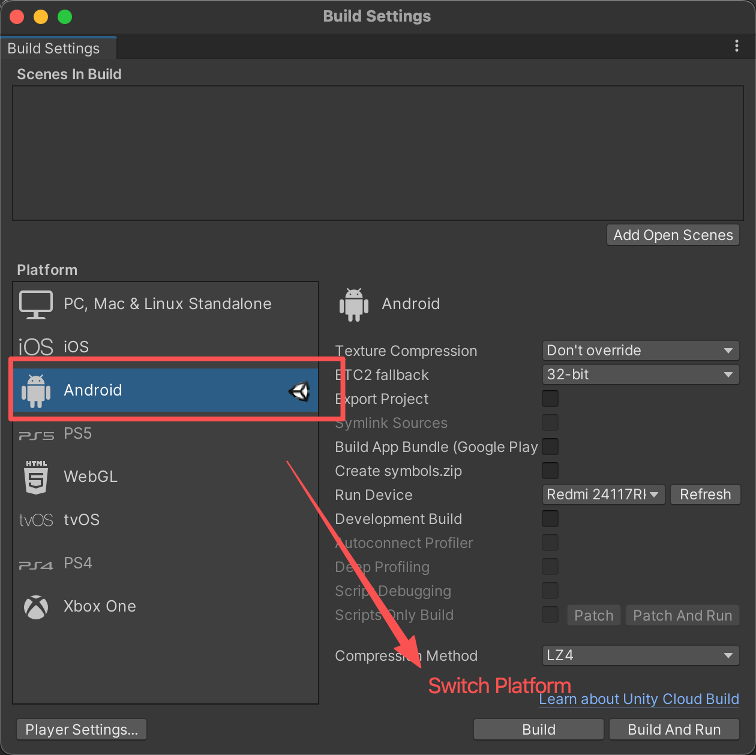Open Player Settings
Viewport: 756px width, 755px height.
pyautogui.click(x=82, y=730)
